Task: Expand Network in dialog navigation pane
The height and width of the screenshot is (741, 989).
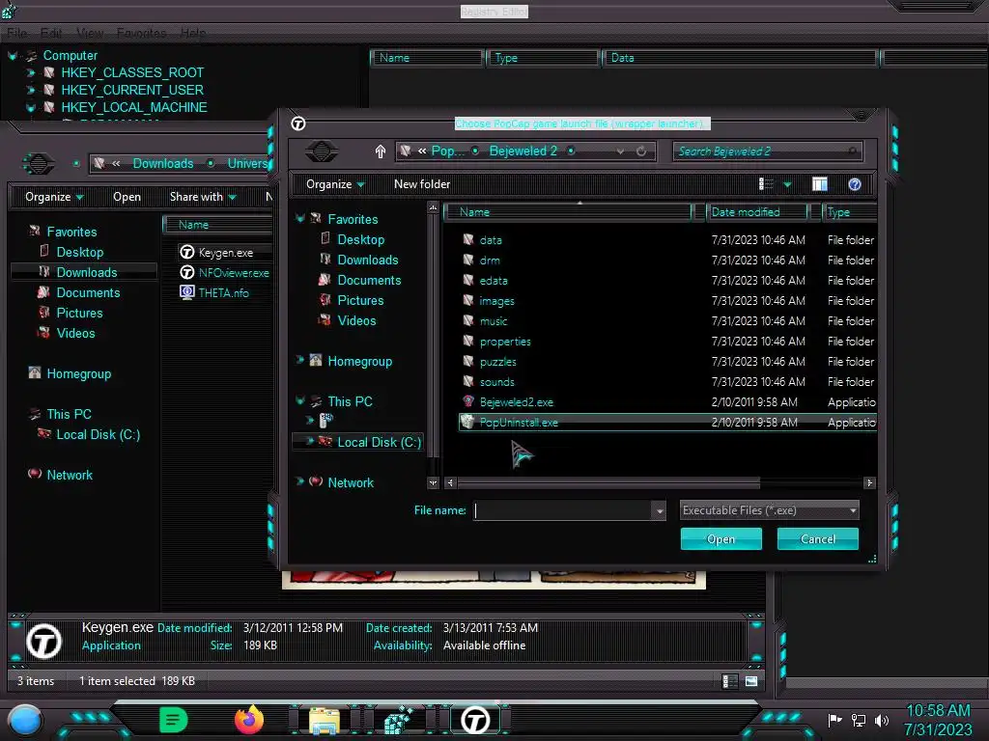Action: click(x=300, y=482)
